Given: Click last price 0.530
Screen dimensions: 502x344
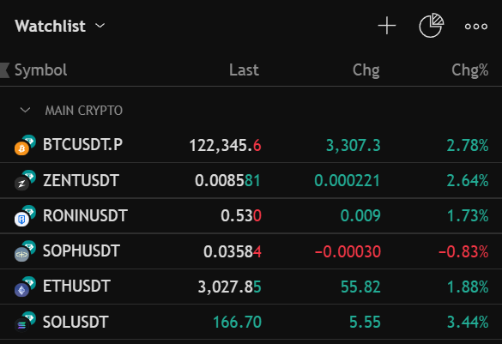Looking at the screenshot, I should pyautogui.click(x=241, y=215).
